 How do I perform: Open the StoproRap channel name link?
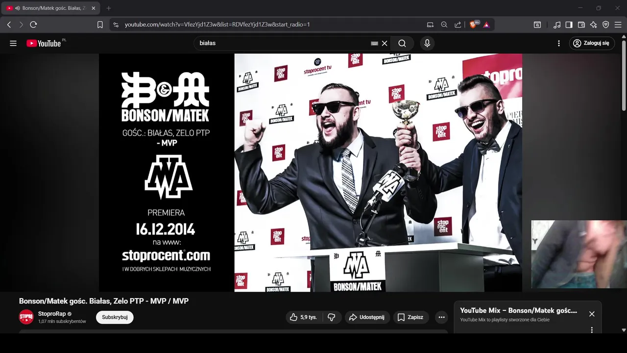click(x=52, y=314)
